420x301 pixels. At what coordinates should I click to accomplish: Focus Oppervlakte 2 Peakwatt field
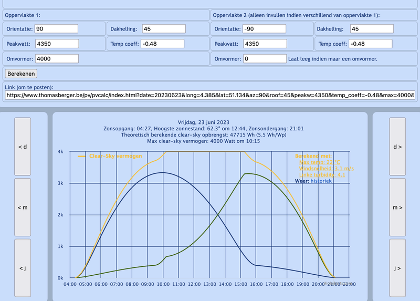click(265, 44)
